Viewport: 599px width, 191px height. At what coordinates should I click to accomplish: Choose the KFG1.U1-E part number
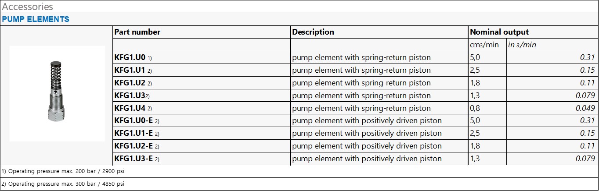point(134,133)
